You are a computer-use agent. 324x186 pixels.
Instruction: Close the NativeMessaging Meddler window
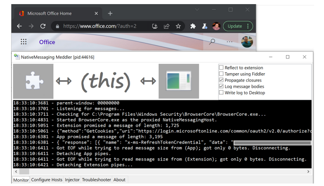pyautogui.click(x=304, y=57)
